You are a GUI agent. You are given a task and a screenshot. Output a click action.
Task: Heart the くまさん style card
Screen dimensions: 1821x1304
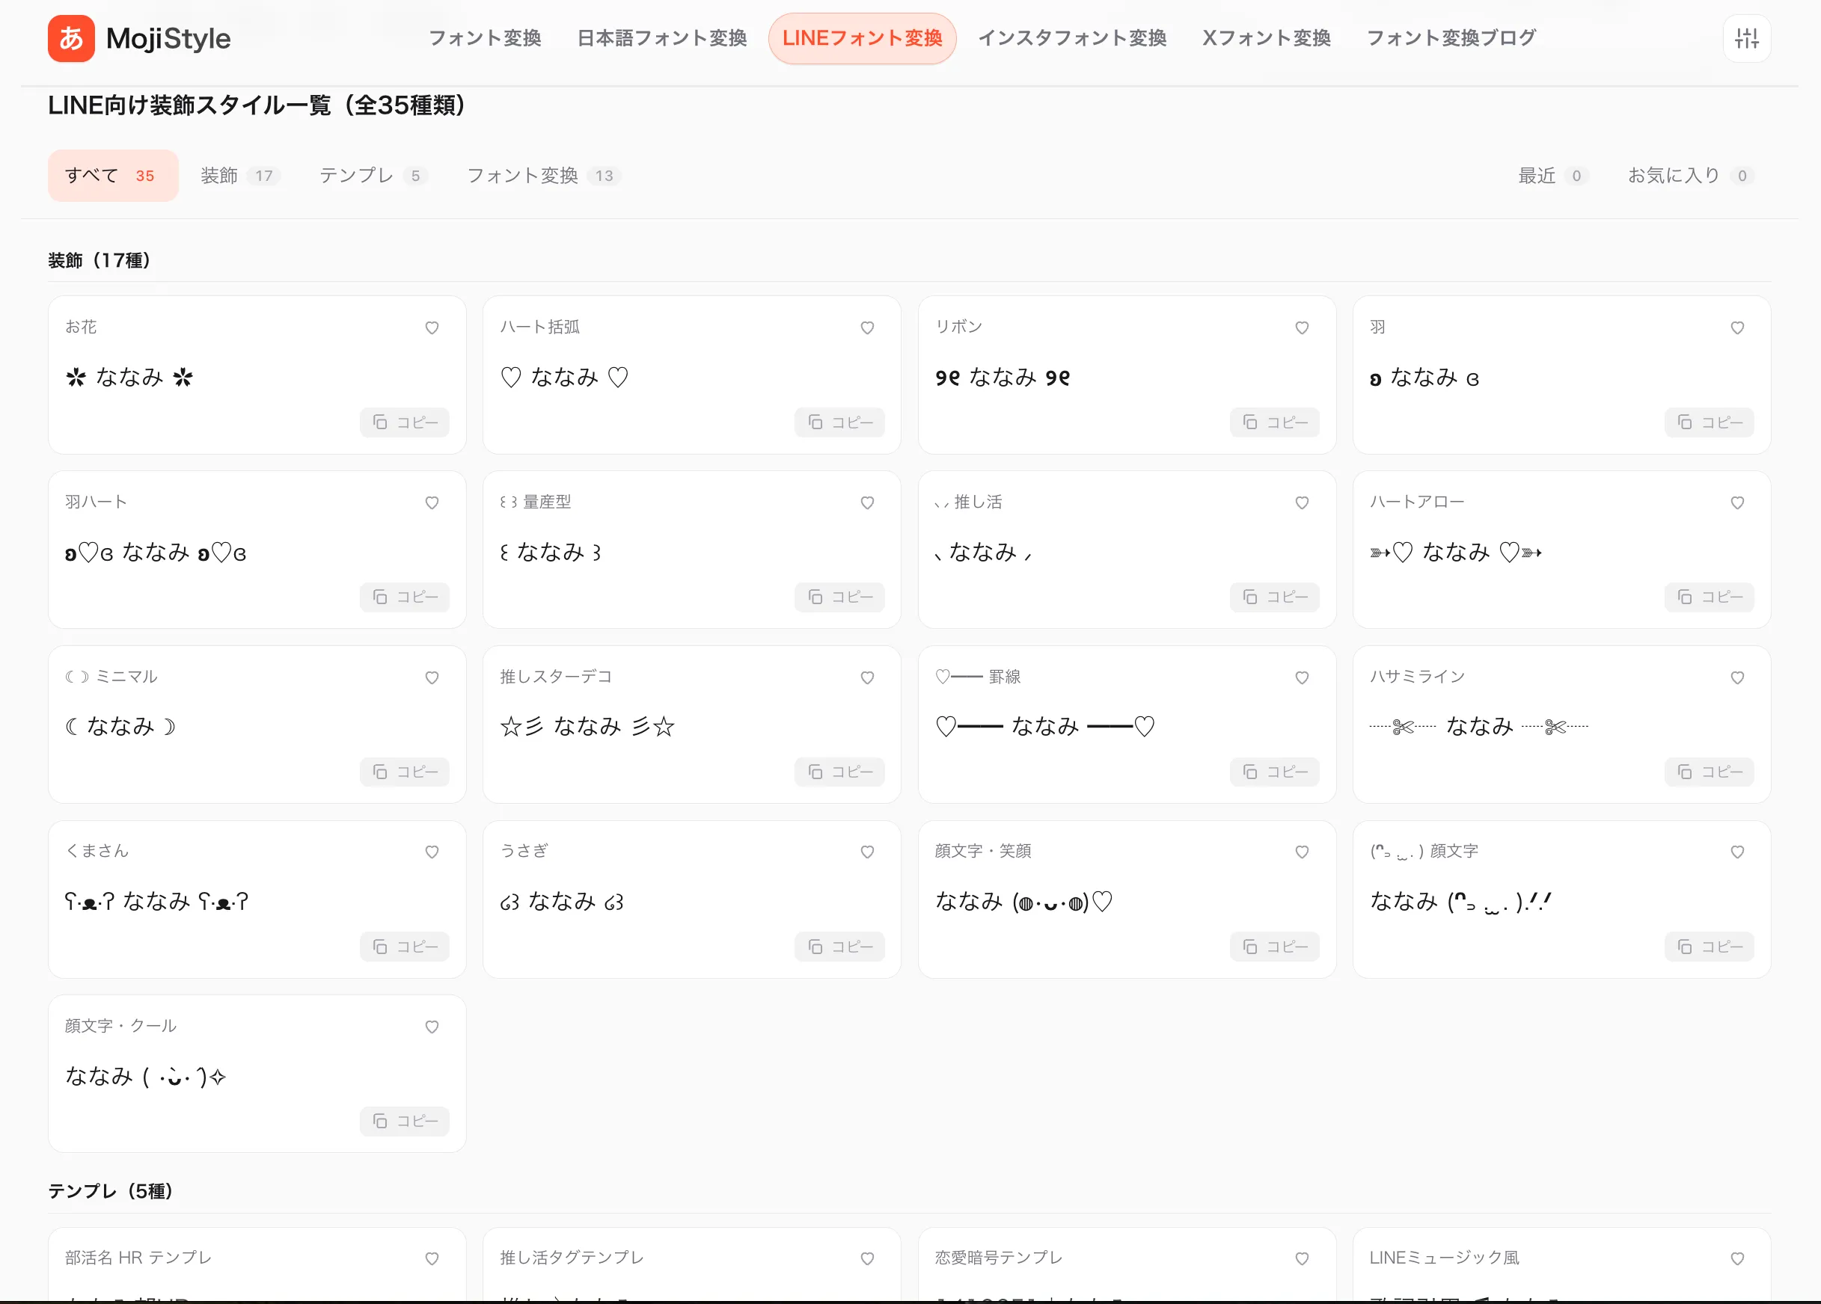pos(432,852)
